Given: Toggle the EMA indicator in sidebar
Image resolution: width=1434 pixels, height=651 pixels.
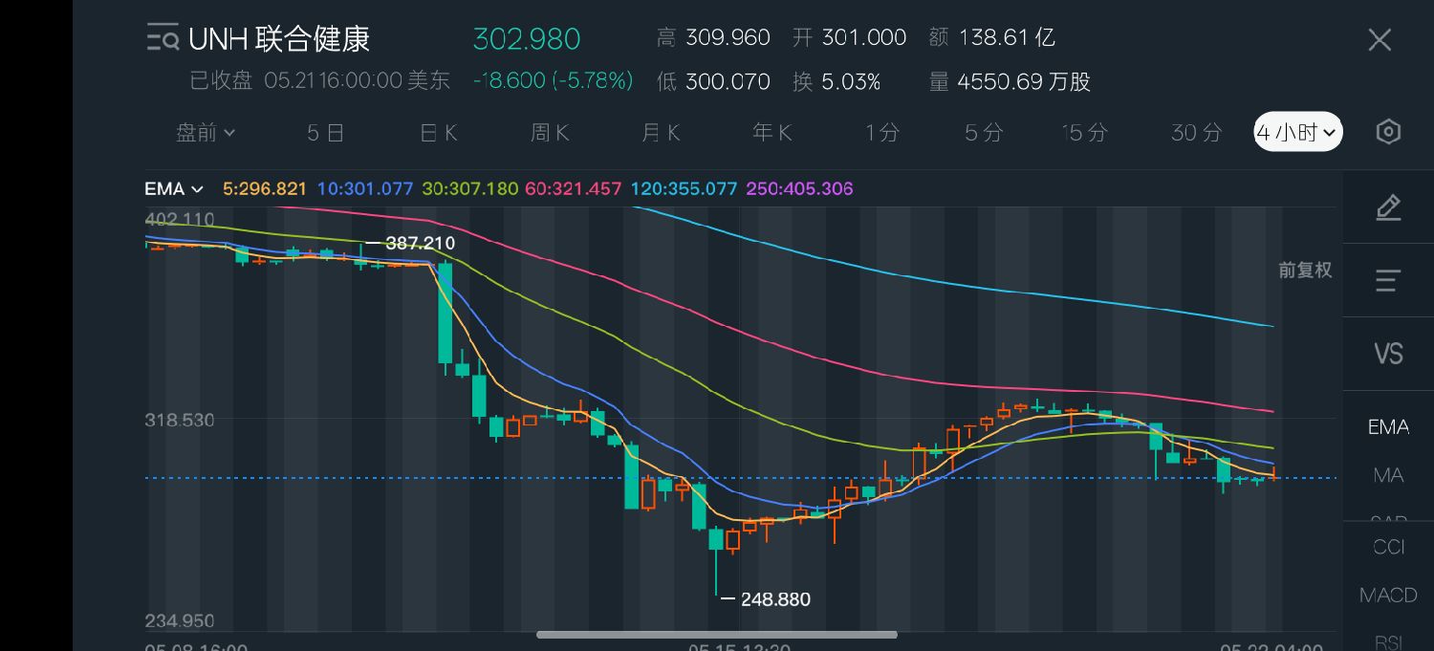Looking at the screenshot, I should tap(1388, 427).
